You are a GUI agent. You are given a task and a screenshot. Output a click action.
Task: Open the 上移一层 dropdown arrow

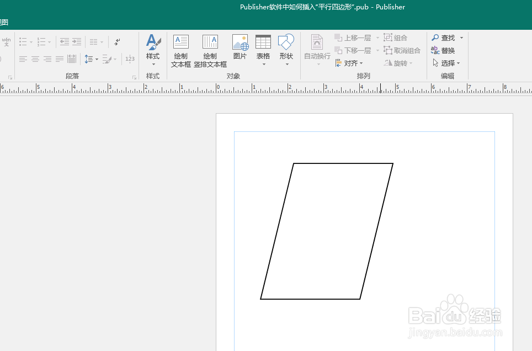click(377, 38)
